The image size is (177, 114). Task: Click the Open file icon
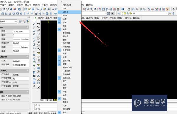[x=29, y=9]
